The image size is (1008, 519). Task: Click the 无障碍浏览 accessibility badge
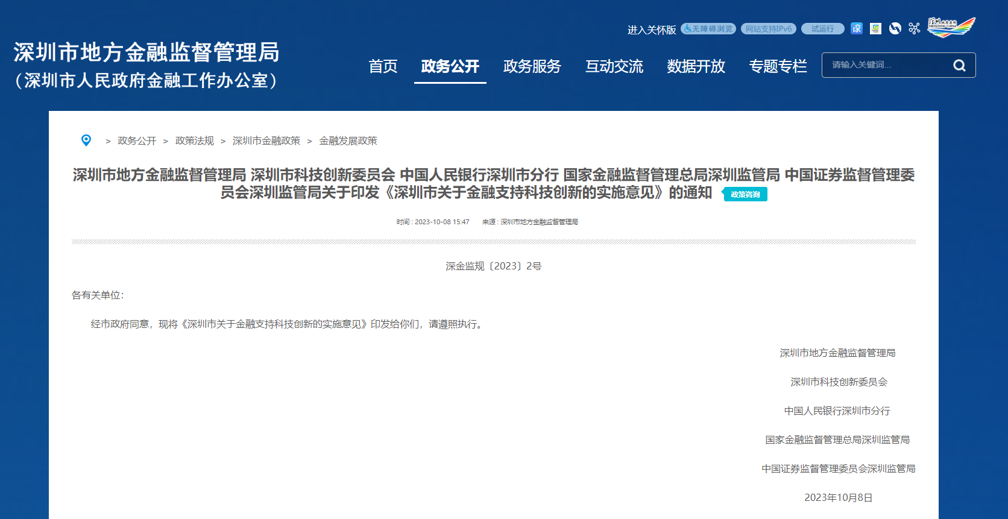pyautogui.click(x=708, y=28)
